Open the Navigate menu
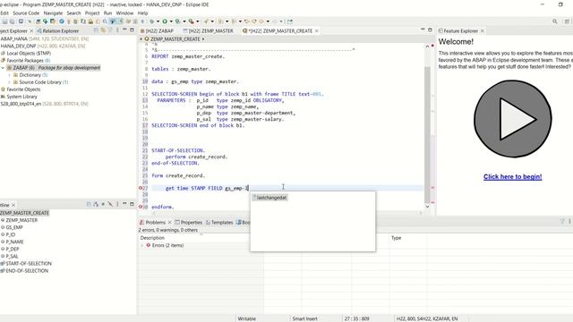573x322 pixels. click(53, 13)
